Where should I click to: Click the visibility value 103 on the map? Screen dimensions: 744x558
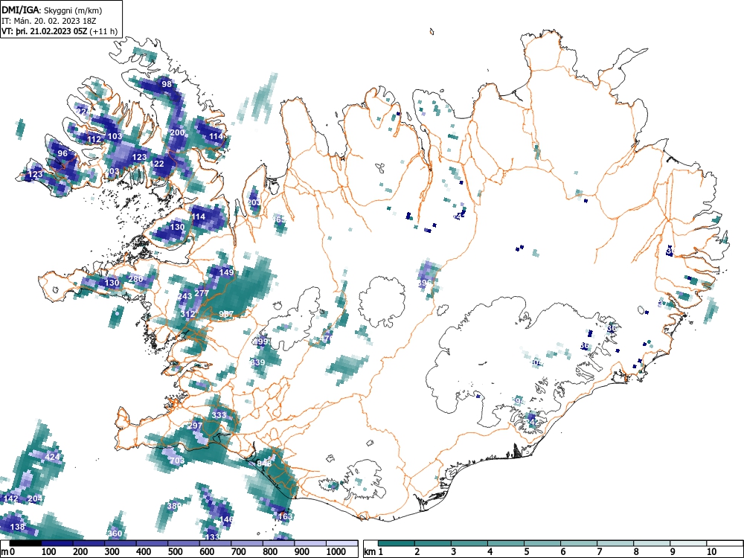coord(115,135)
